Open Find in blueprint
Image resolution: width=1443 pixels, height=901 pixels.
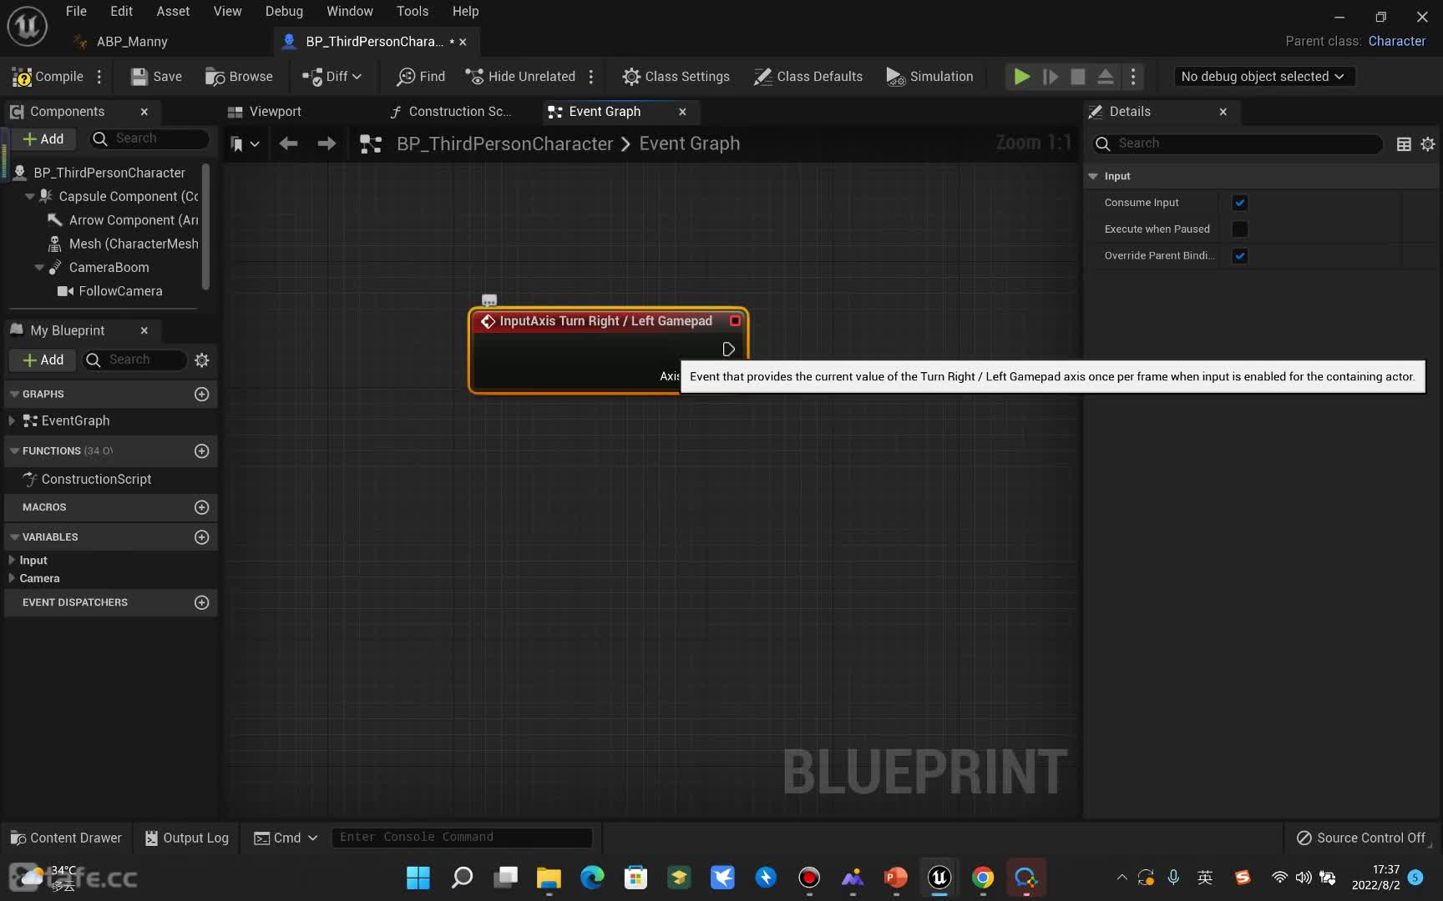coord(421,77)
